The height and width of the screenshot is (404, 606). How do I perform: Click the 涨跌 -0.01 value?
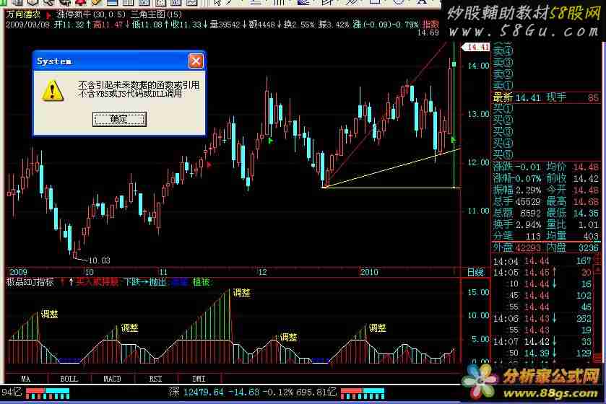(516, 167)
